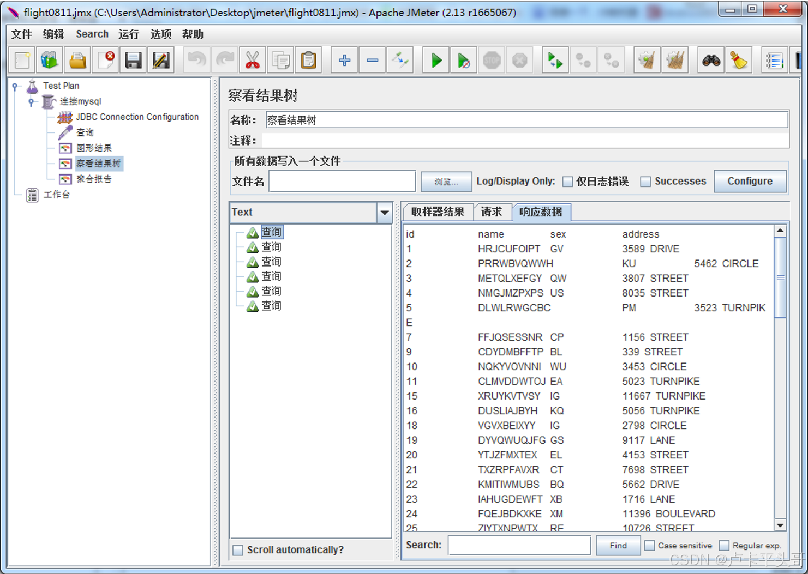Click the Function Helper list icon

[x=774, y=60]
